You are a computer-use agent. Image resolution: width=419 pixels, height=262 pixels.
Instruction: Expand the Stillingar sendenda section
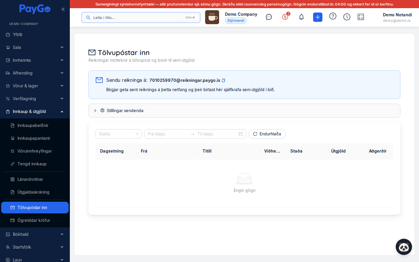(x=244, y=111)
